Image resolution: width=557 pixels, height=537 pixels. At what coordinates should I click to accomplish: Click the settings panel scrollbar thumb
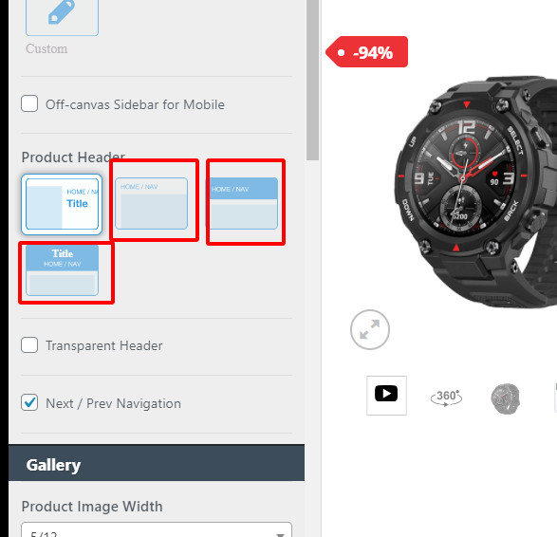click(x=312, y=80)
